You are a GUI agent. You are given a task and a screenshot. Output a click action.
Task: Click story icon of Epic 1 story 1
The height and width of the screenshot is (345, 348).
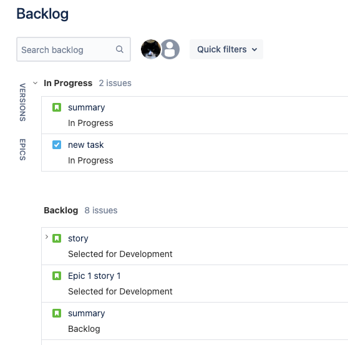click(x=57, y=276)
